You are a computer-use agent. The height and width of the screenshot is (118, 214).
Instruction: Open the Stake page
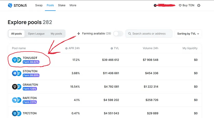[62, 5]
